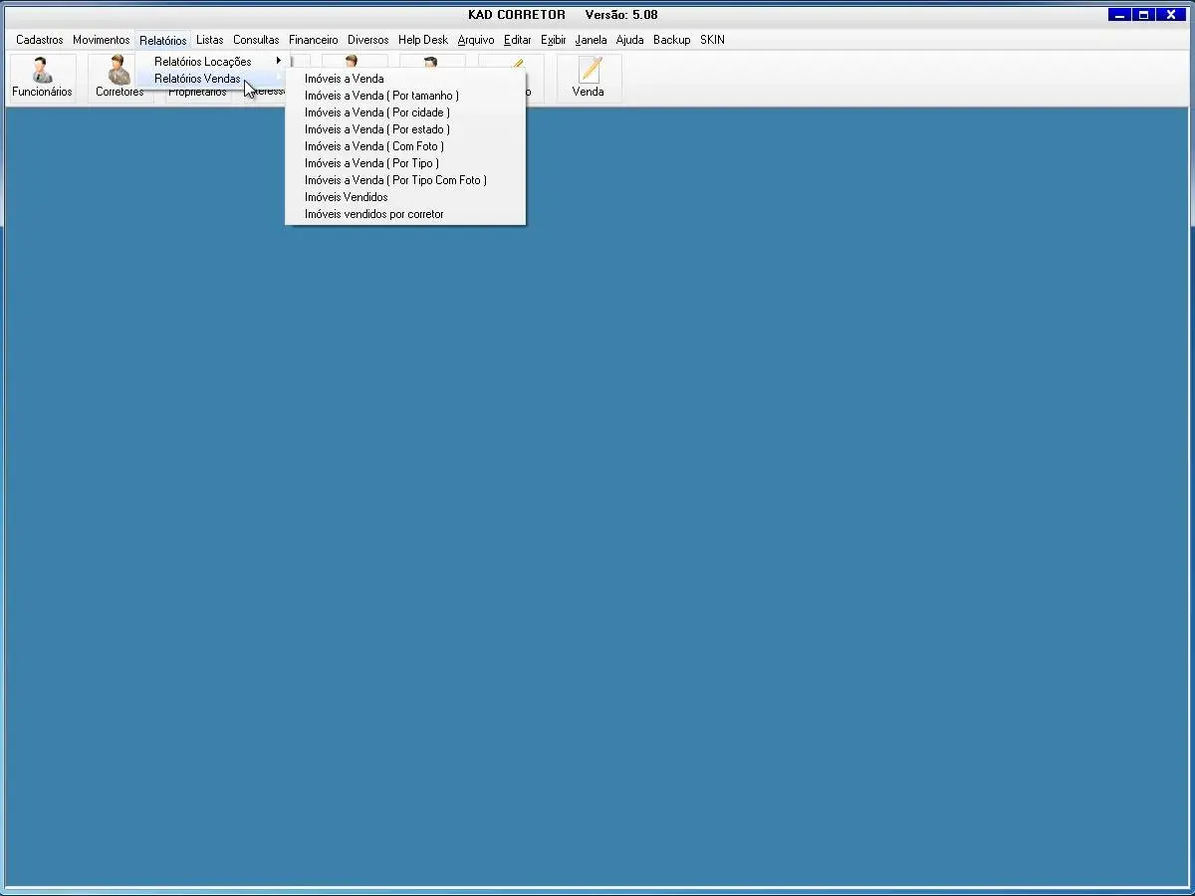Open Imóveis vendidos por corretor report
The height and width of the screenshot is (896, 1195).
[x=373, y=214]
